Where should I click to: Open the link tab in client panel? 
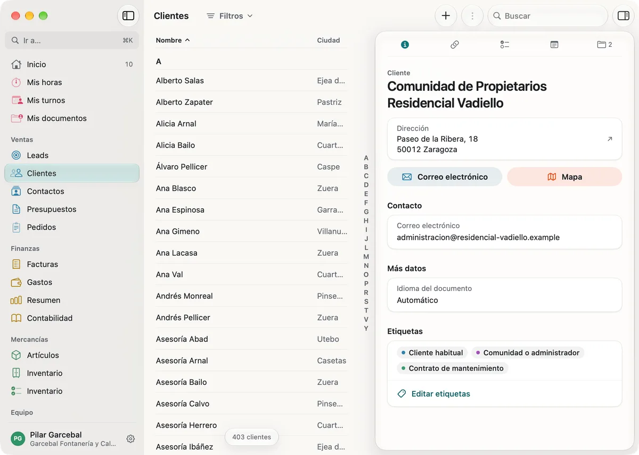coord(455,45)
